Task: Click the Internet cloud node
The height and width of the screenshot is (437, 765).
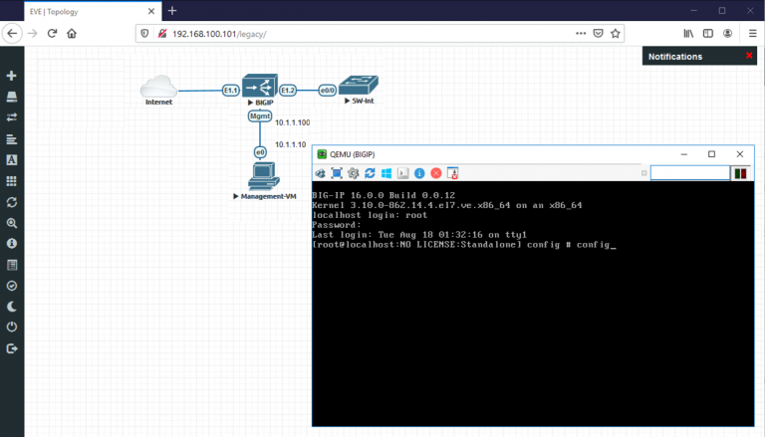Action: pyautogui.click(x=159, y=87)
